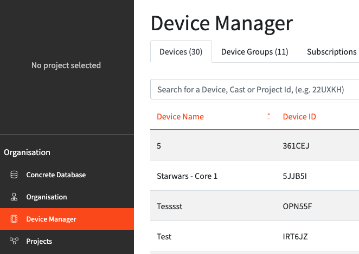
Task: Click the No project selected panel
Action: coord(66,65)
